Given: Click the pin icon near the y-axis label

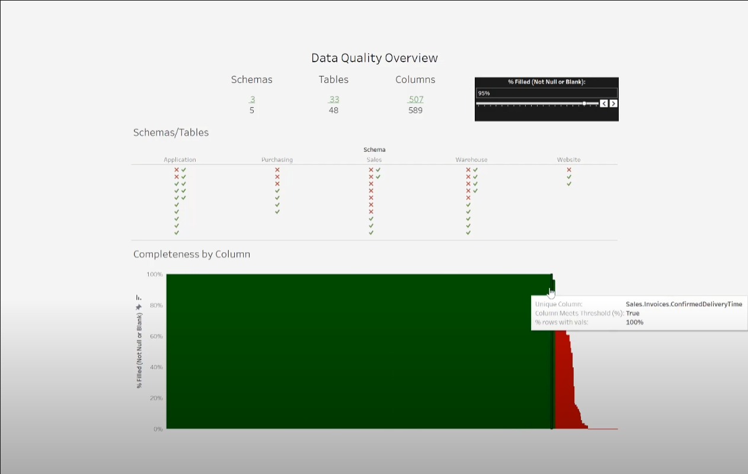Looking at the screenshot, I should 138,307.
